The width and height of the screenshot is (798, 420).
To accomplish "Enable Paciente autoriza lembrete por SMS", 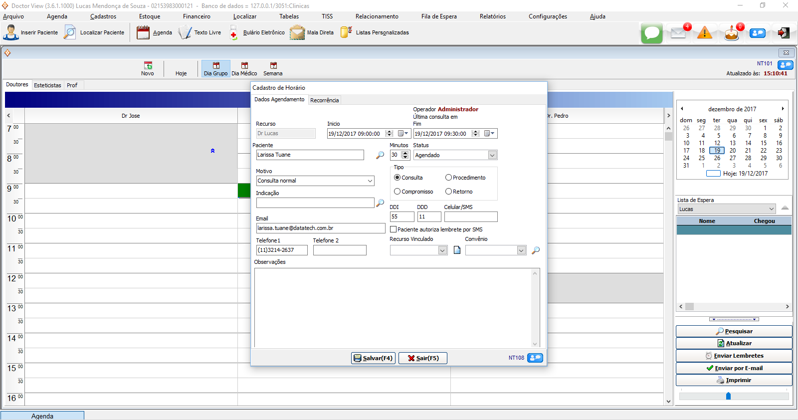I will pos(394,229).
